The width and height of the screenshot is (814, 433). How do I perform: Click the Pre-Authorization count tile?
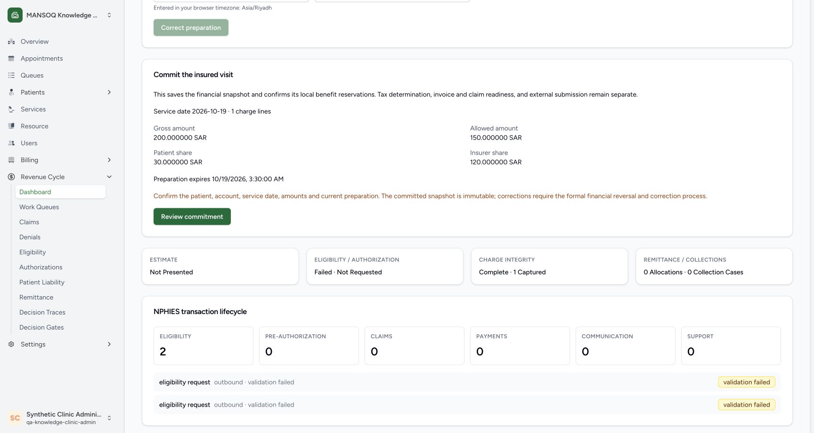pyautogui.click(x=309, y=346)
